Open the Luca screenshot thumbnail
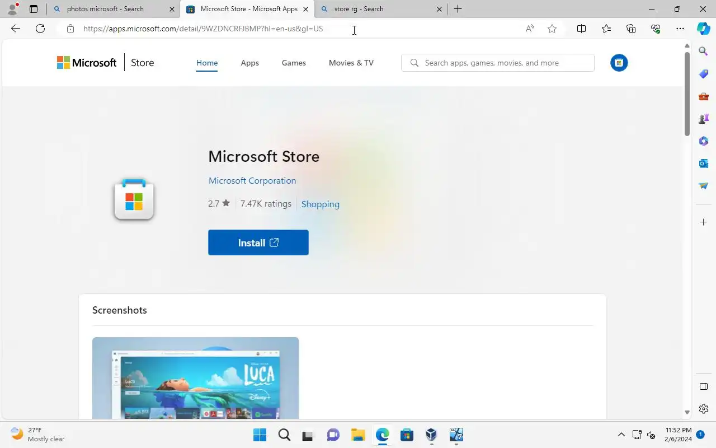This screenshot has height=448, width=716. (x=196, y=378)
